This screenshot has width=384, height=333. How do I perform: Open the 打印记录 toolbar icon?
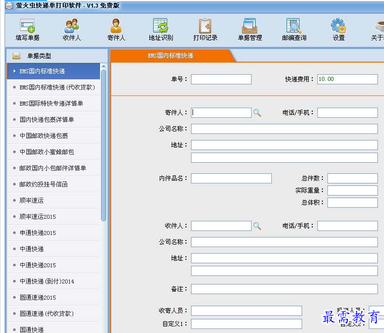click(205, 29)
